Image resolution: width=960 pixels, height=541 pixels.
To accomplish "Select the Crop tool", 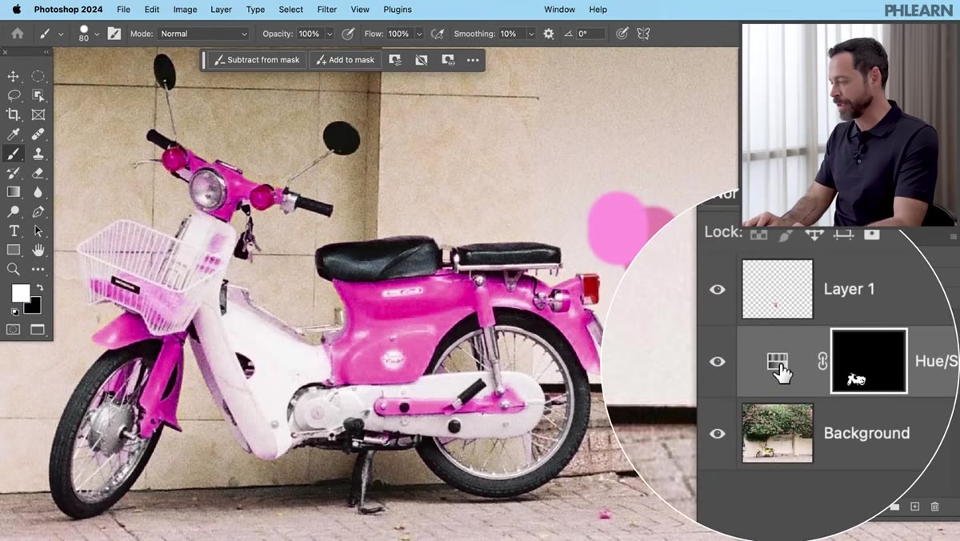I will coord(14,115).
